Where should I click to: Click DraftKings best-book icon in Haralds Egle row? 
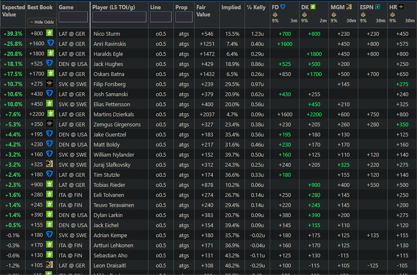coord(51,53)
